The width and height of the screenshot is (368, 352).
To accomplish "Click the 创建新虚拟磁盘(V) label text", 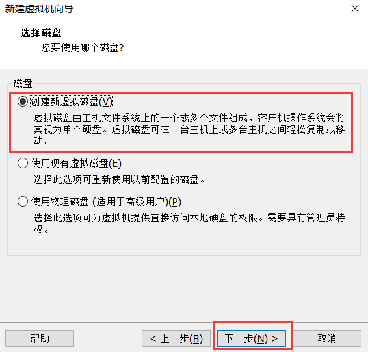I will coord(72,102).
